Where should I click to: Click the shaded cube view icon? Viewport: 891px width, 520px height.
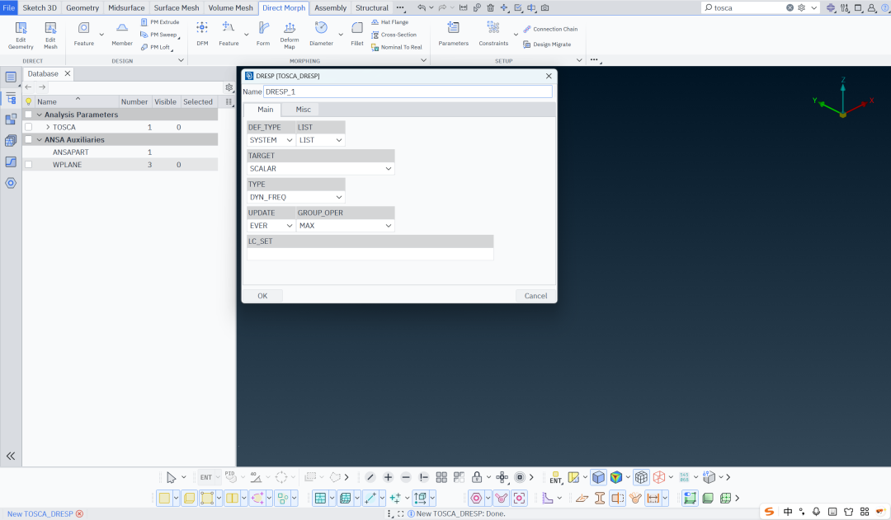598,477
